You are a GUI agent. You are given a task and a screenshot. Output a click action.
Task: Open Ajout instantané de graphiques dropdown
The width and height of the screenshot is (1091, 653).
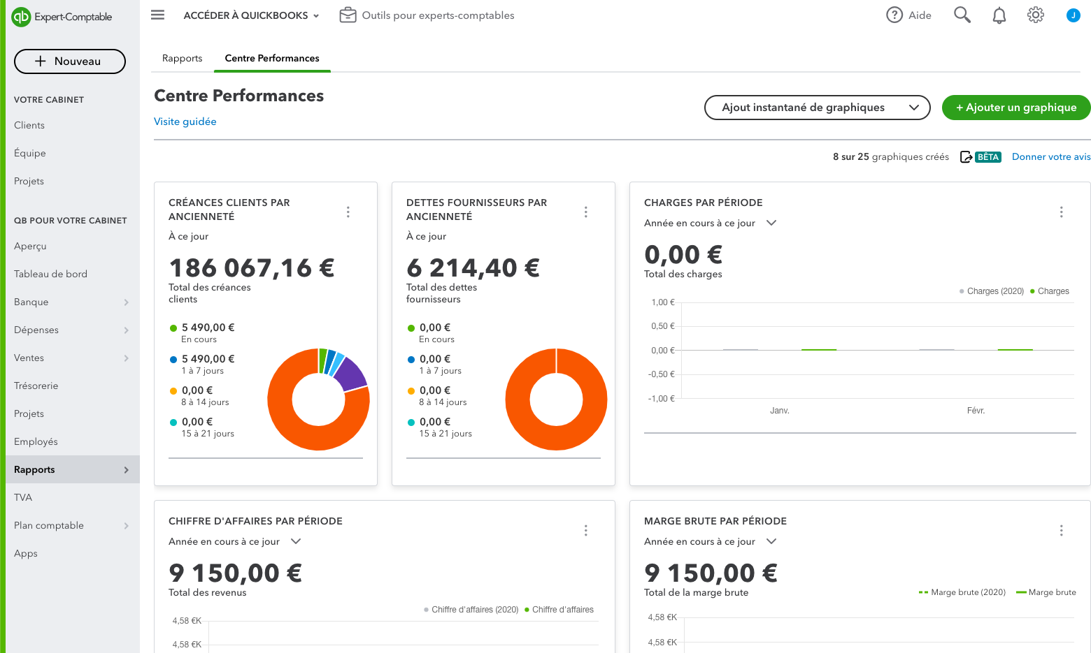[818, 108]
